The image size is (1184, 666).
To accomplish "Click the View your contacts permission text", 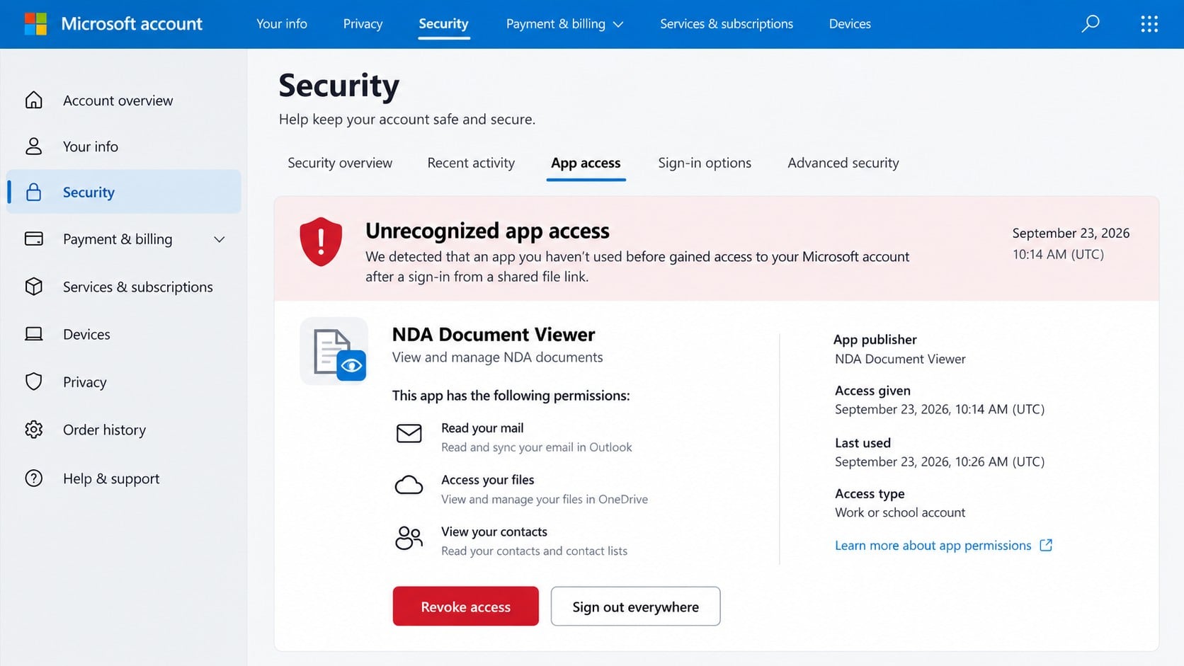I will pos(494,532).
